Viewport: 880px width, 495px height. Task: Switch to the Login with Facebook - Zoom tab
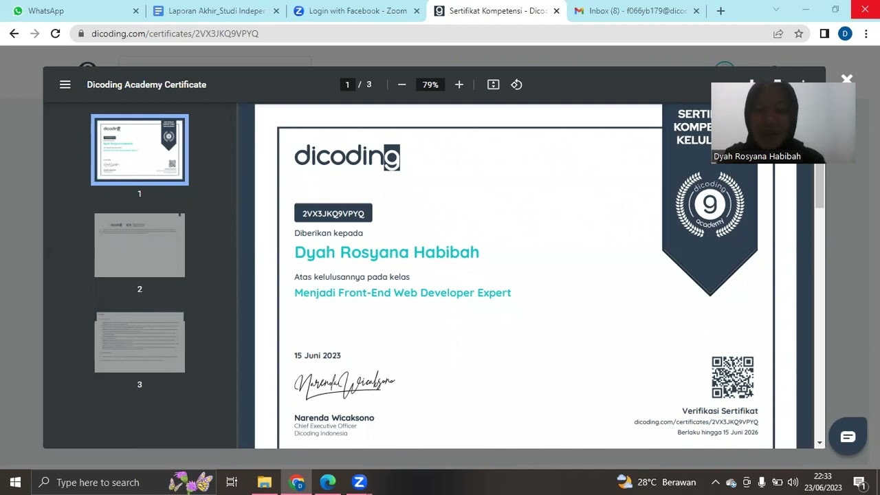click(357, 11)
